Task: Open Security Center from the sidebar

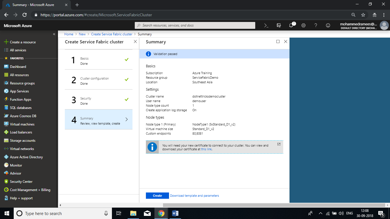Action: [x=21, y=182]
